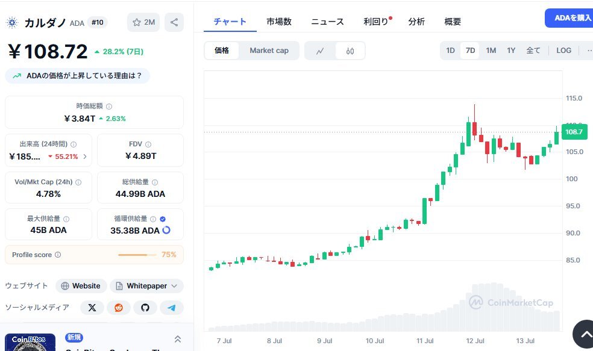Open the 市場数 tab

click(279, 22)
